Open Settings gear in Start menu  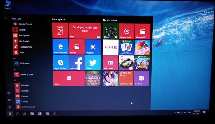[x=9, y=100]
